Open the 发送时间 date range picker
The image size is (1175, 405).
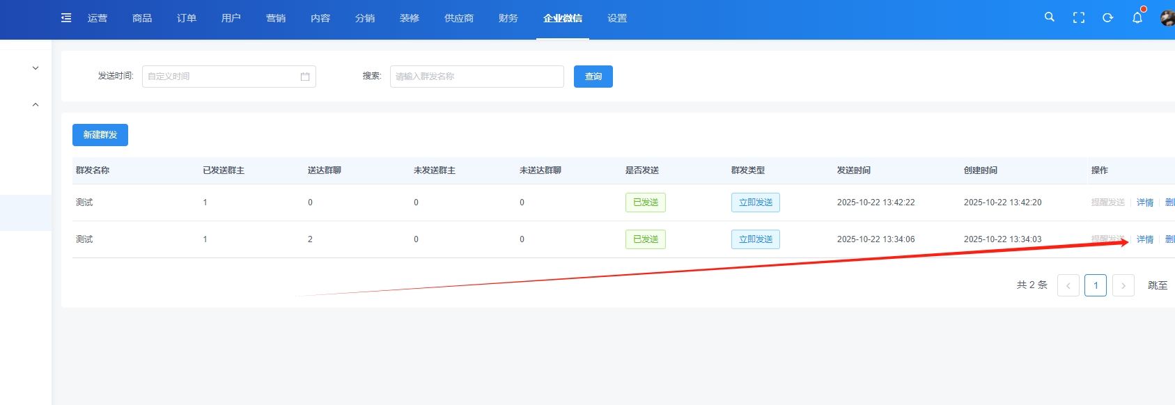point(221,77)
